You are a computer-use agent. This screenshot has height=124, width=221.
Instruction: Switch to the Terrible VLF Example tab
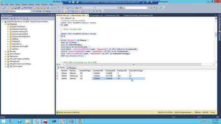tap(138, 15)
